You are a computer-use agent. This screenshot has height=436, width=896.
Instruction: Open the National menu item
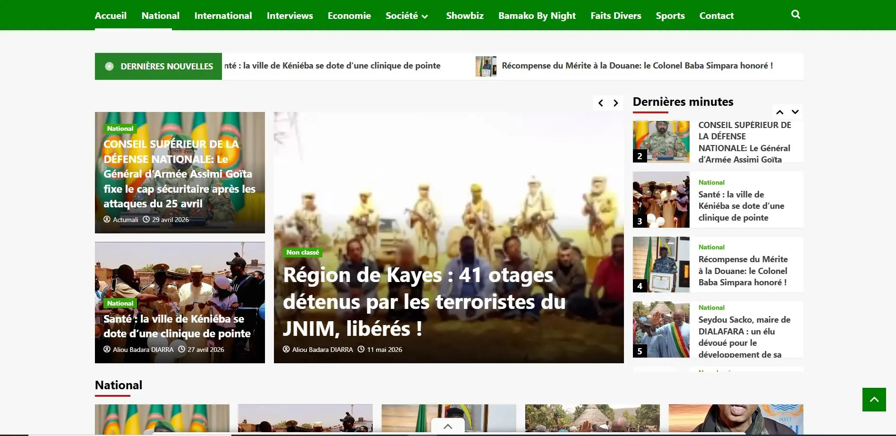coord(161,16)
